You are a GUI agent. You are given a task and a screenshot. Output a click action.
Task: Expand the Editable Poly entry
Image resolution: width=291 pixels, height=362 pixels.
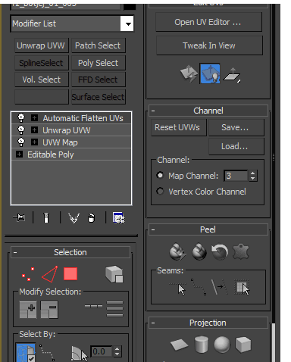point(19,154)
